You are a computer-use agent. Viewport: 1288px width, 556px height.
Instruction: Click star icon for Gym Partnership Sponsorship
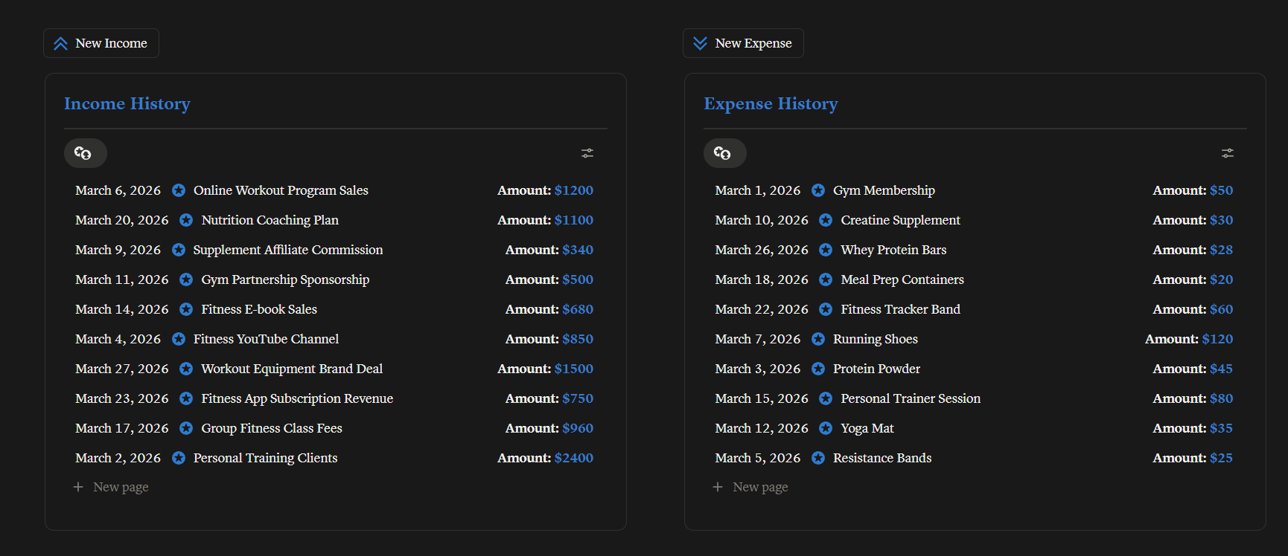pyautogui.click(x=186, y=279)
